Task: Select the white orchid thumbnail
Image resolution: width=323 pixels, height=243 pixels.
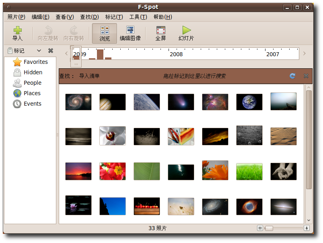Action: click(x=113, y=136)
